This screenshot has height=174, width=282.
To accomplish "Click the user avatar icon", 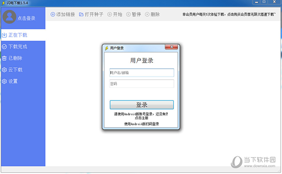I will 9,17.
